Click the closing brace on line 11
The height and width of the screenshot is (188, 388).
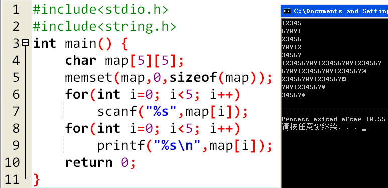(36, 180)
